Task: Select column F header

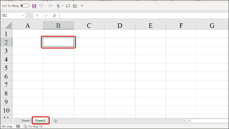Action: 181,25
